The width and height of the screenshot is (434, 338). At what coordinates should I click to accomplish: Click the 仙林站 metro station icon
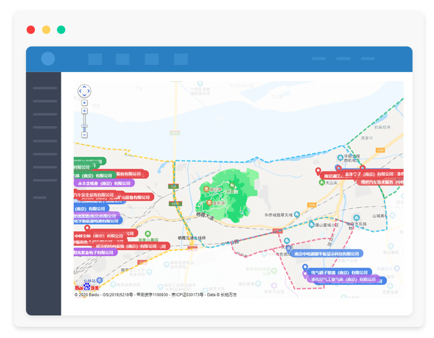(100, 281)
